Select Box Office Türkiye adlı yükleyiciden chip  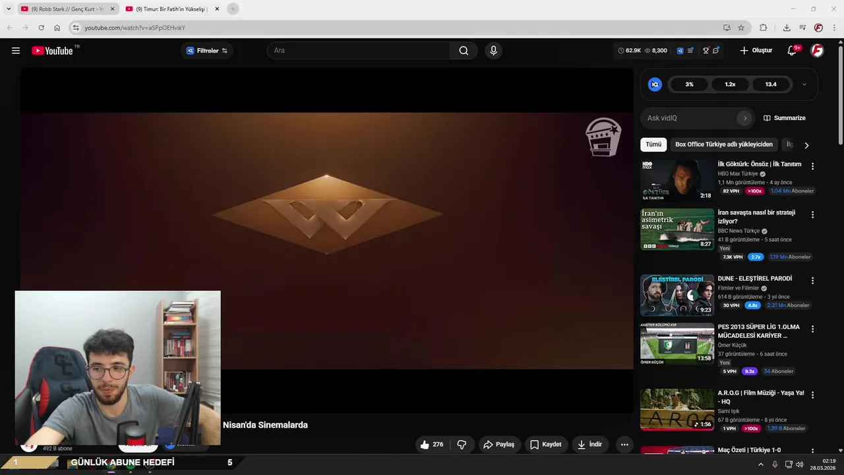pyautogui.click(x=723, y=144)
